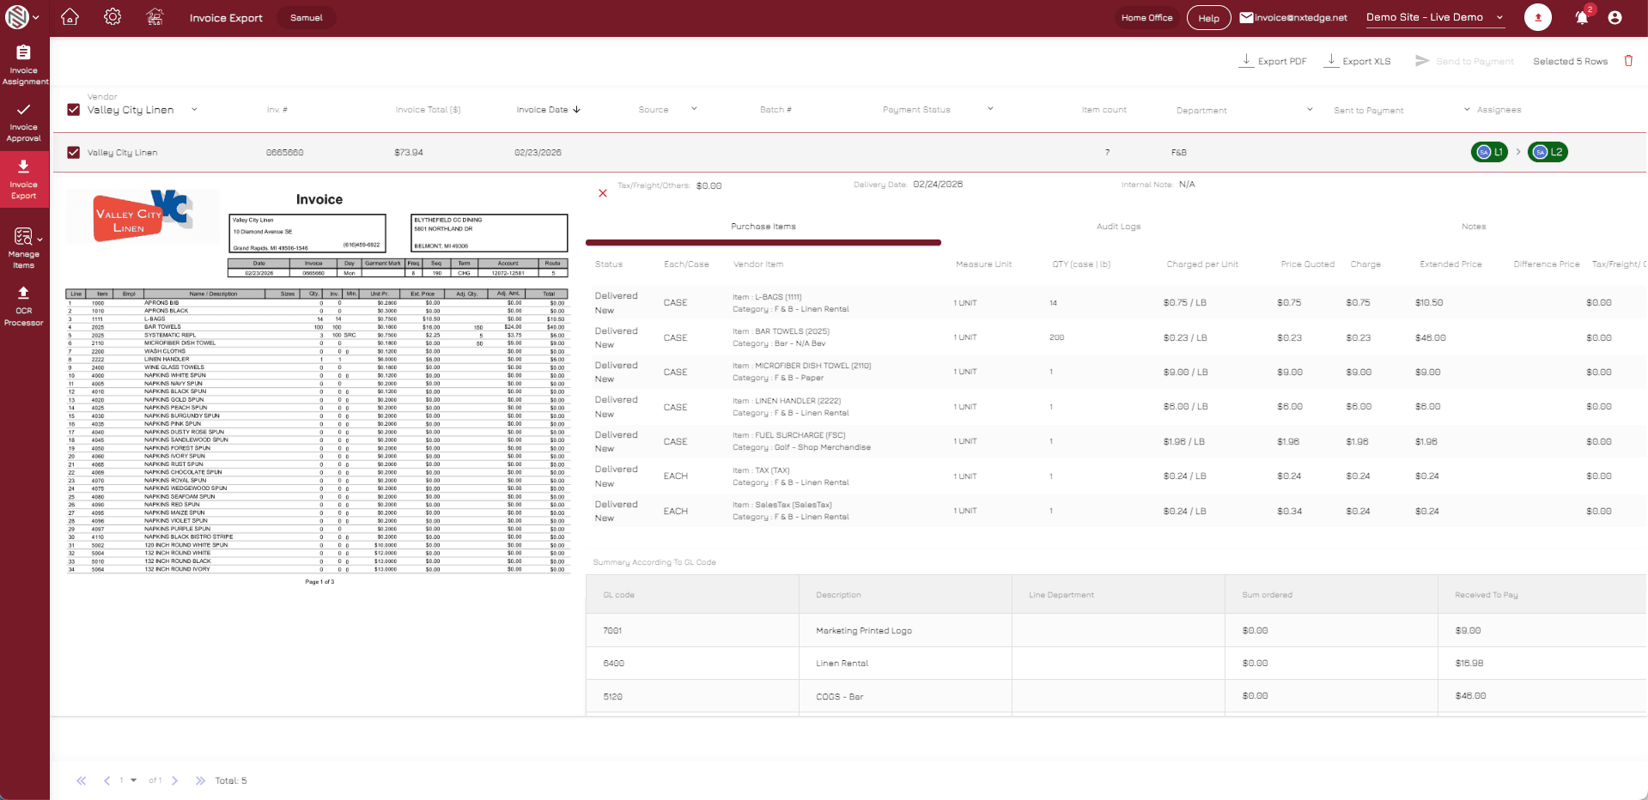Image resolution: width=1648 pixels, height=800 pixels.
Task: Click Export PDF button
Action: coord(1273,61)
